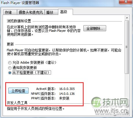Click the NPAPI version number 14.0.0.136
Image resolution: width=133 pixels, height=118 pixels.
(x=67, y=94)
